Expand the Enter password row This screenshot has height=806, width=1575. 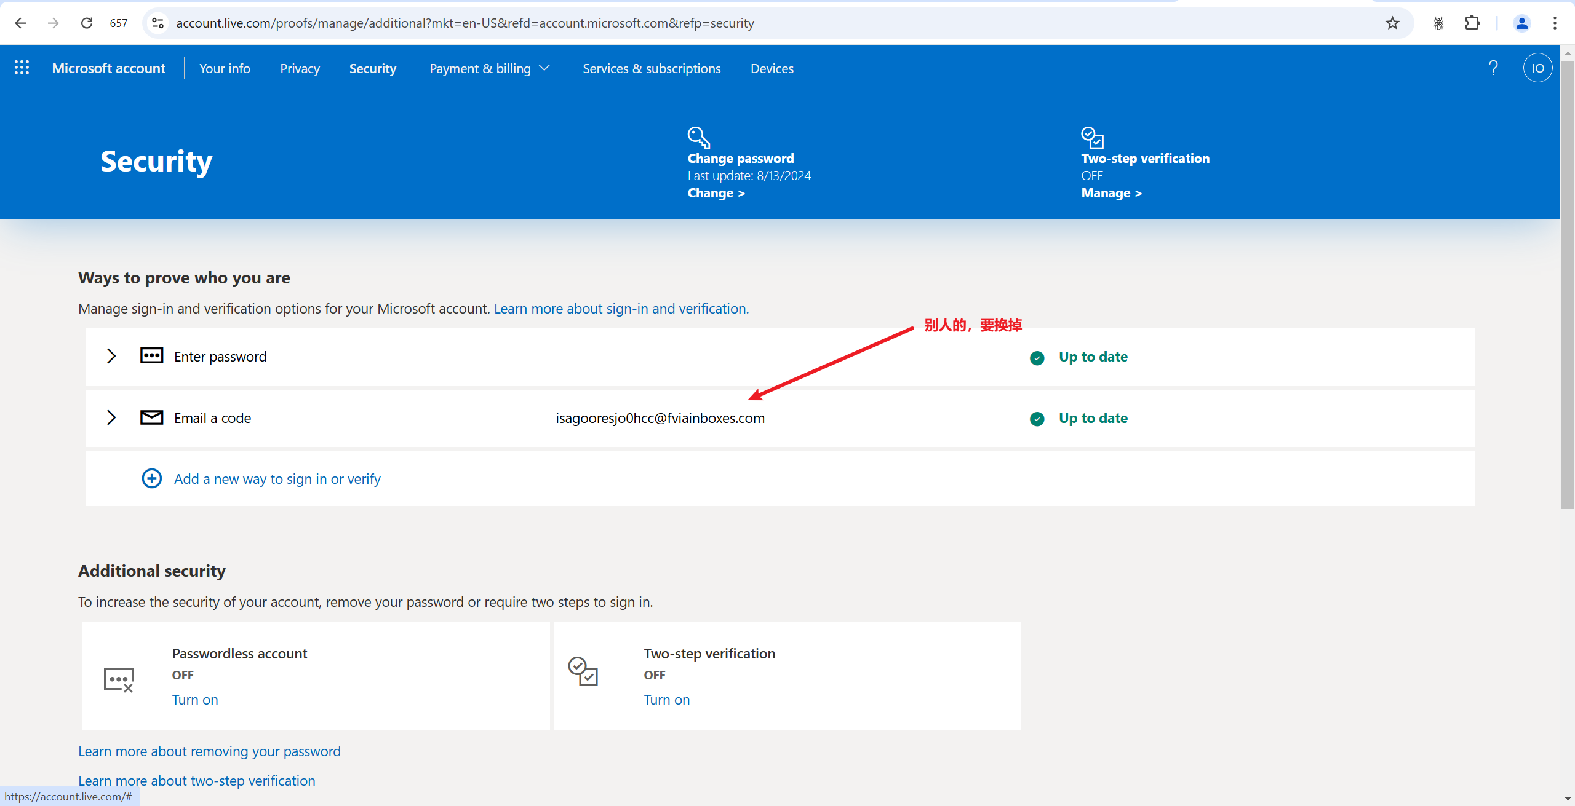point(111,356)
